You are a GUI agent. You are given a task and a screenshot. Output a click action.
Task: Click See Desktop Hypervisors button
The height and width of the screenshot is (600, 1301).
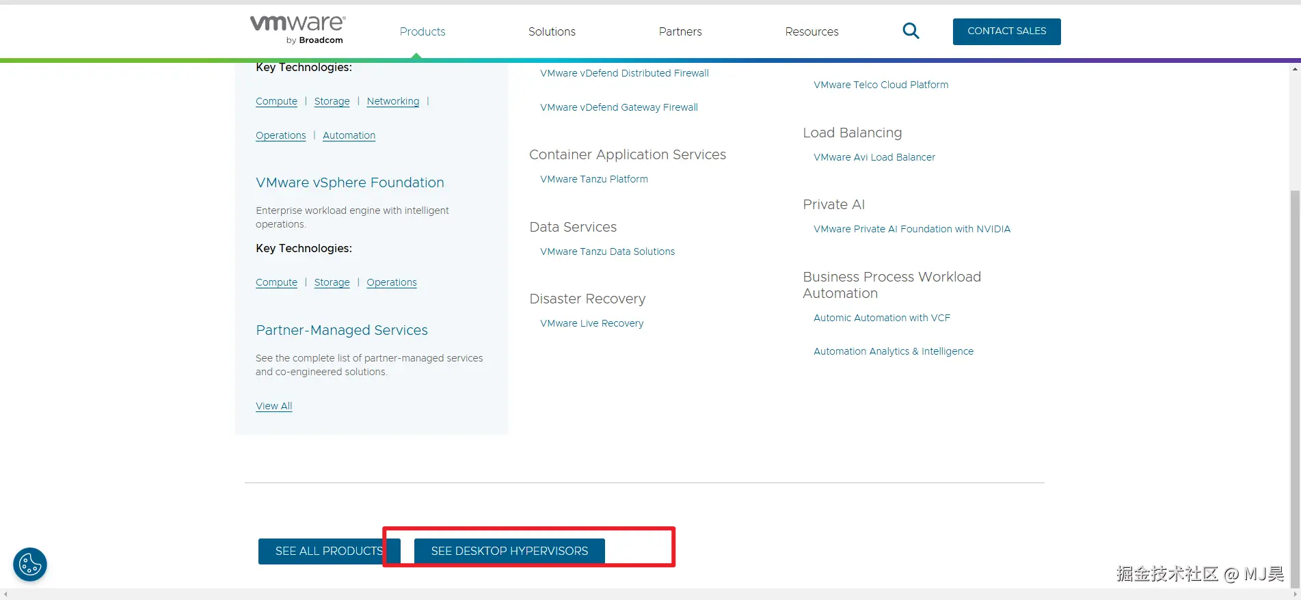[509, 551]
